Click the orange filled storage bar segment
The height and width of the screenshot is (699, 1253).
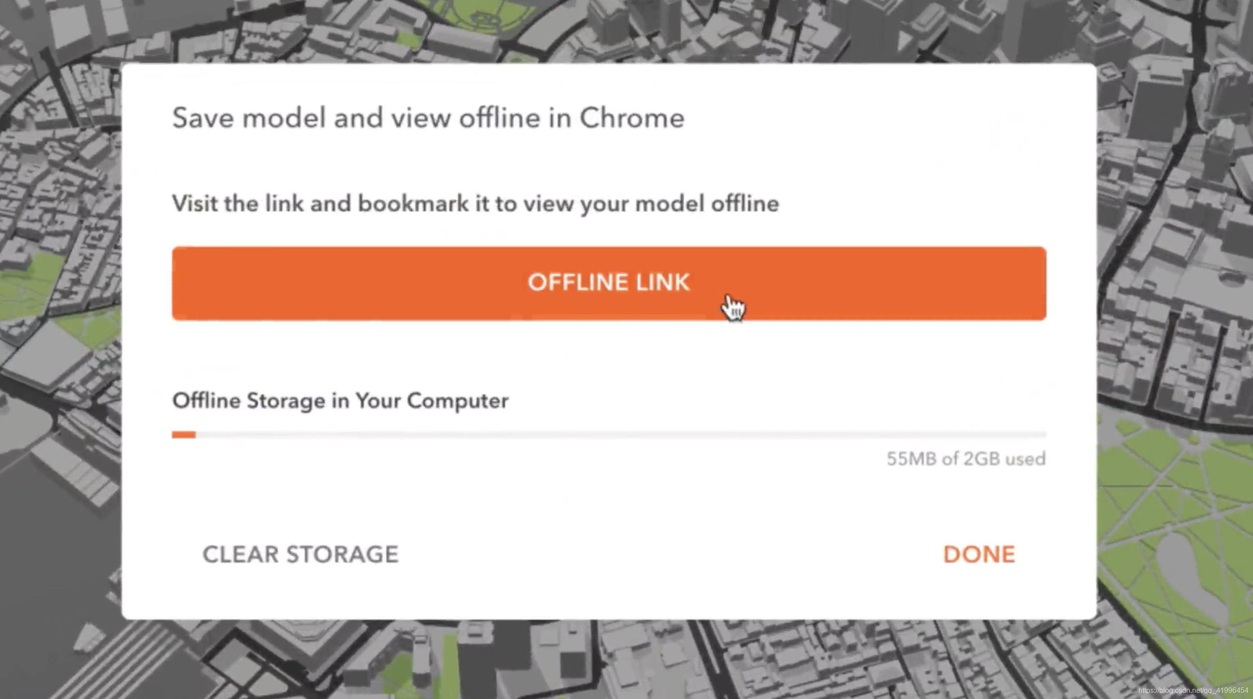(183, 435)
